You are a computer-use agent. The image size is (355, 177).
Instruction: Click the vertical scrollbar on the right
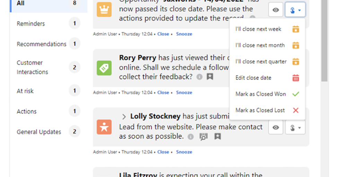pyautogui.click(x=324, y=41)
